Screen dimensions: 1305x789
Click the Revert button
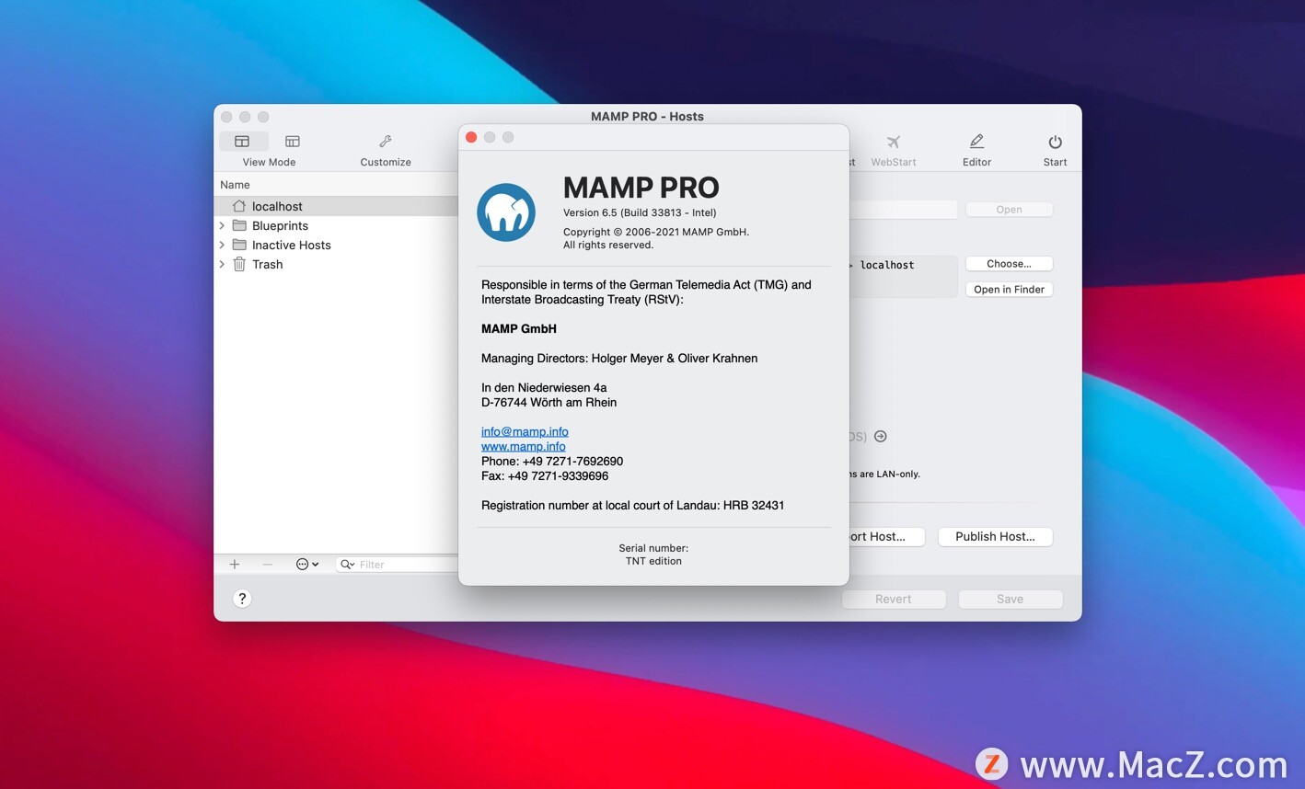click(x=893, y=600)
